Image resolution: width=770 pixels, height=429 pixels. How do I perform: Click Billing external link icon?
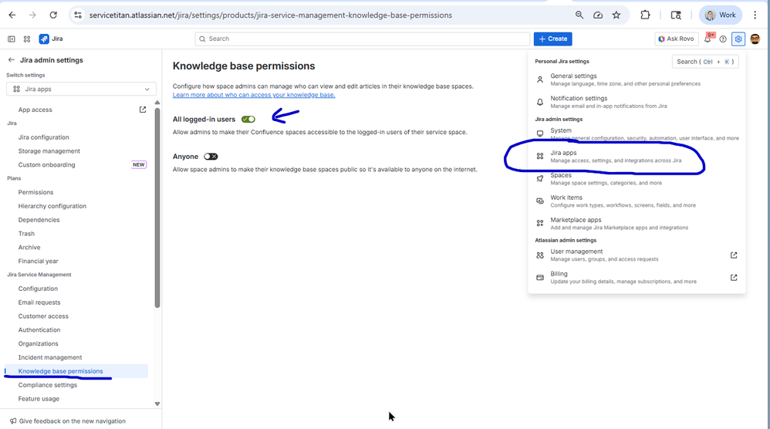pos(734,277)
